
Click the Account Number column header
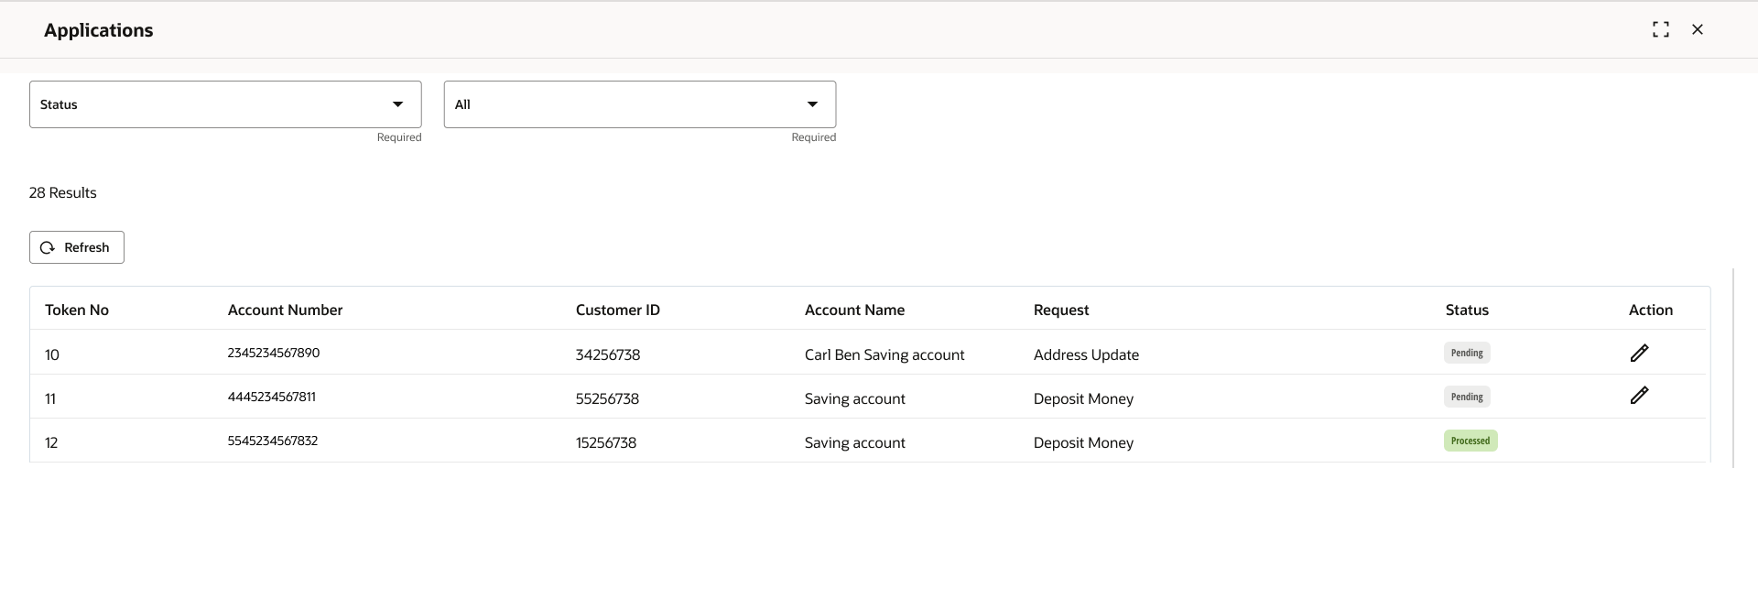point(285,310)
